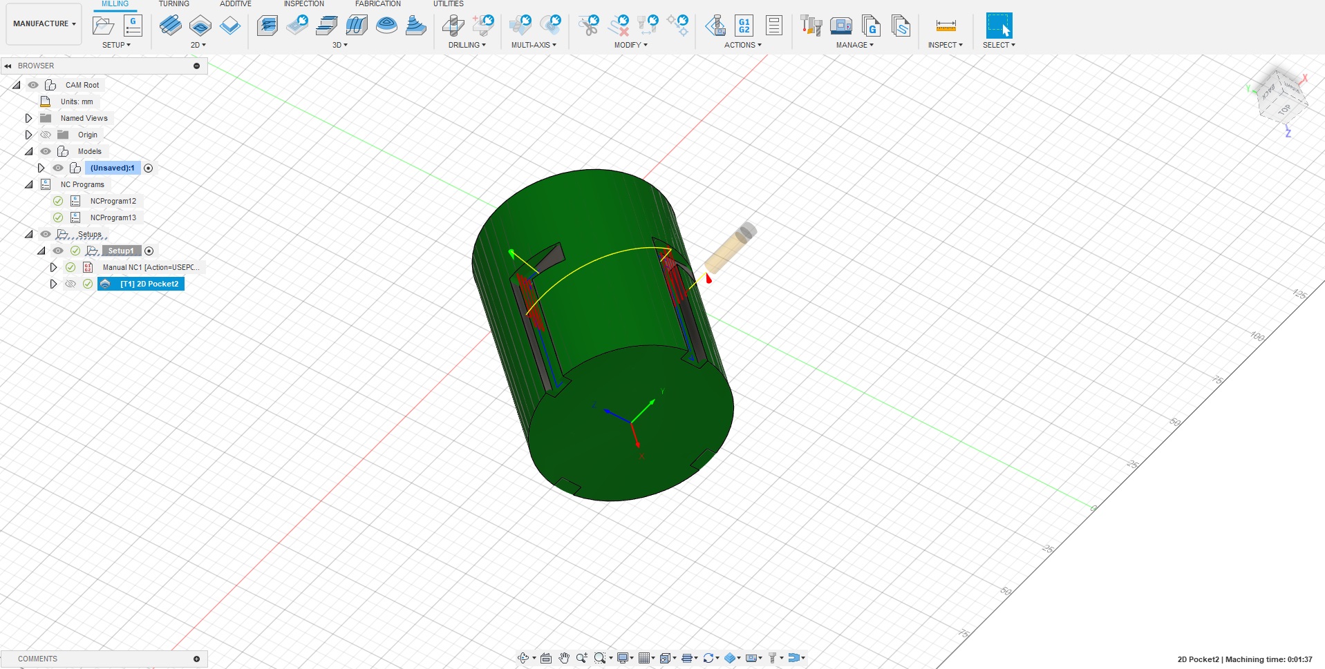Toggle visibility of 2D Pocket2 operation

[x=71, y=284]
